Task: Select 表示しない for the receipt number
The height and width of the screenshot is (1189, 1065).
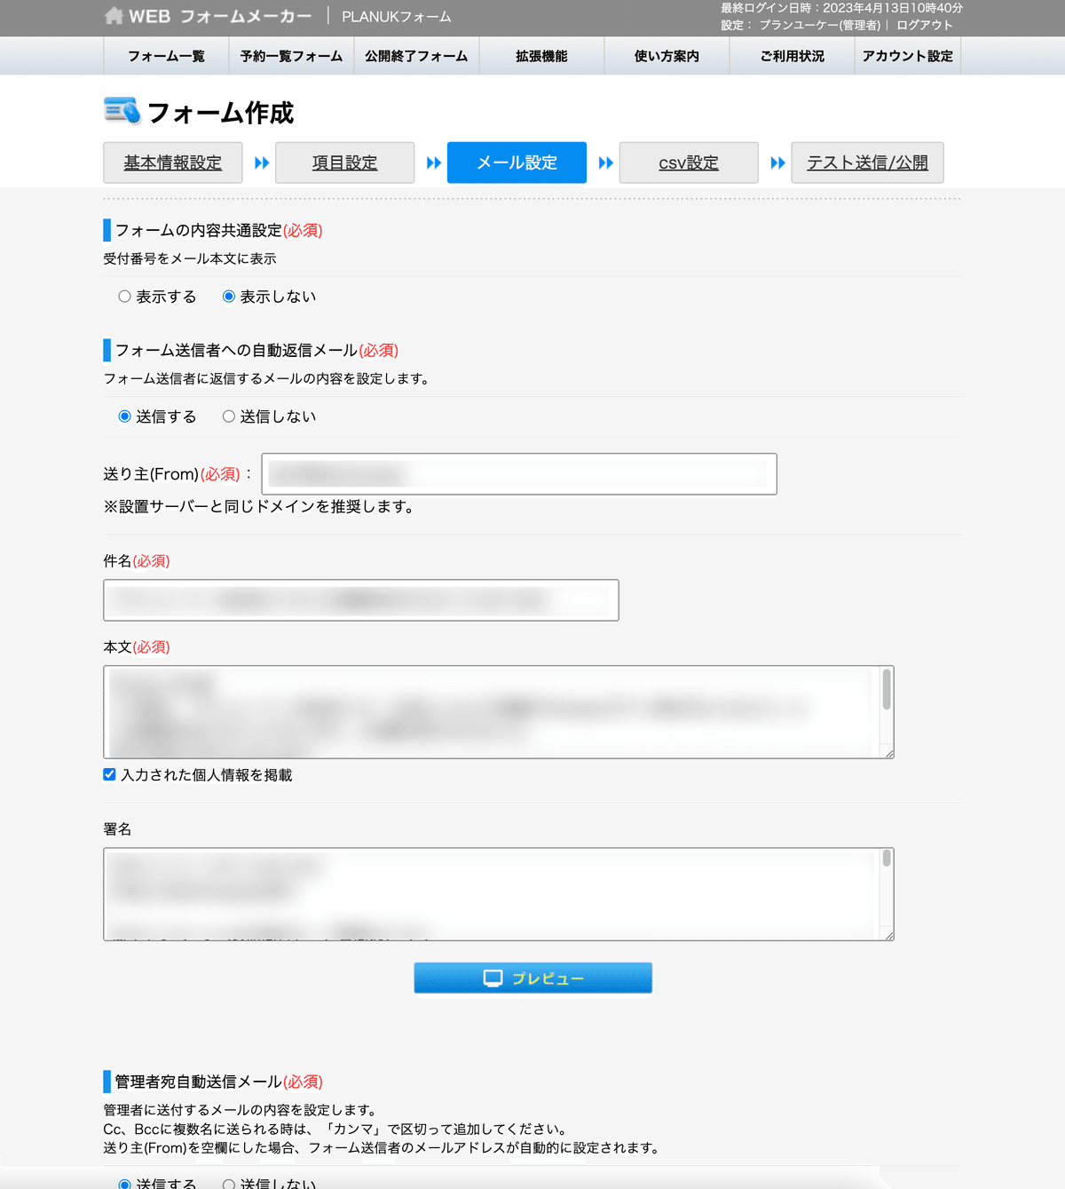Action: point(229,297)
